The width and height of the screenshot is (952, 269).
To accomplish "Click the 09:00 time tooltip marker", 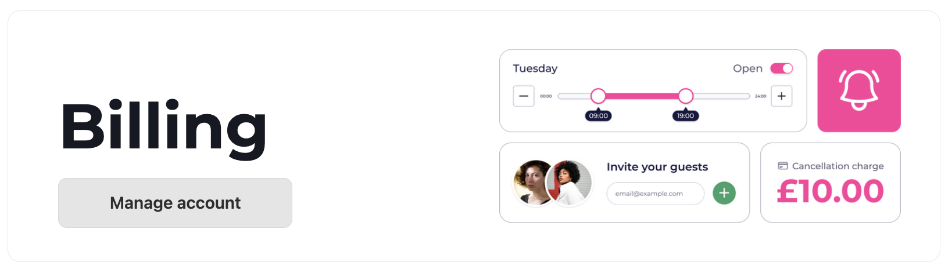I will point(599,115).
